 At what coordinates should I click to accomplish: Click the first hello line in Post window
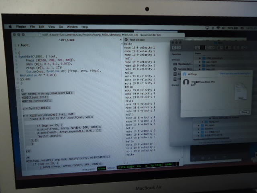(128, 44)
